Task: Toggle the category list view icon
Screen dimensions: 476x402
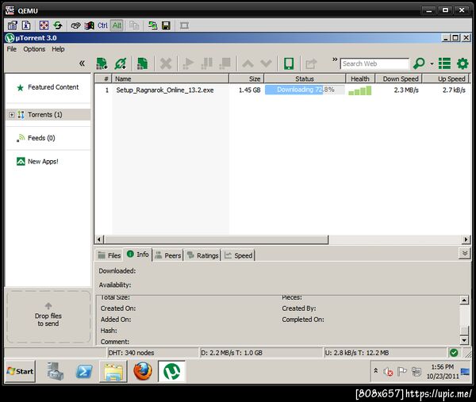Action: (444, 63)
